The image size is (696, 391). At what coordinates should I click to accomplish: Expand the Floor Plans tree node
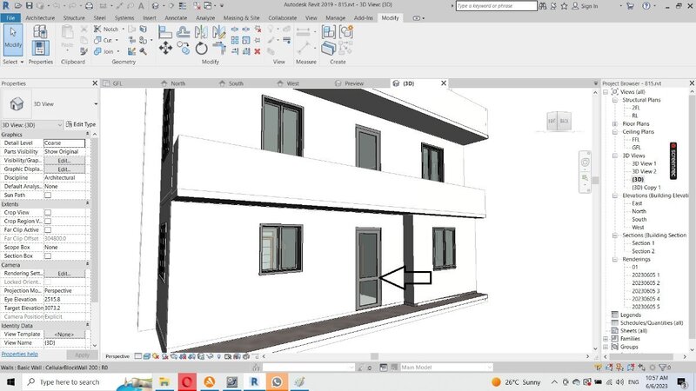point(607,123)
